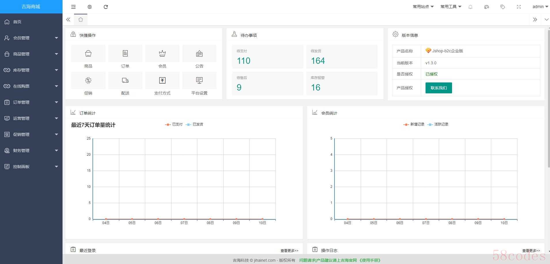
Task: Click the 联系我们 button
Action: pyautogui.click(x=439, y=88)
